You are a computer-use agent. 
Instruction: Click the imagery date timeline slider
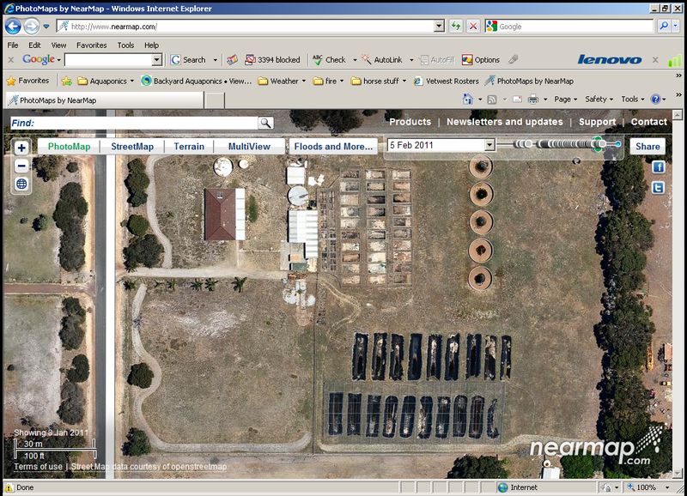click(x=567, y=144)
